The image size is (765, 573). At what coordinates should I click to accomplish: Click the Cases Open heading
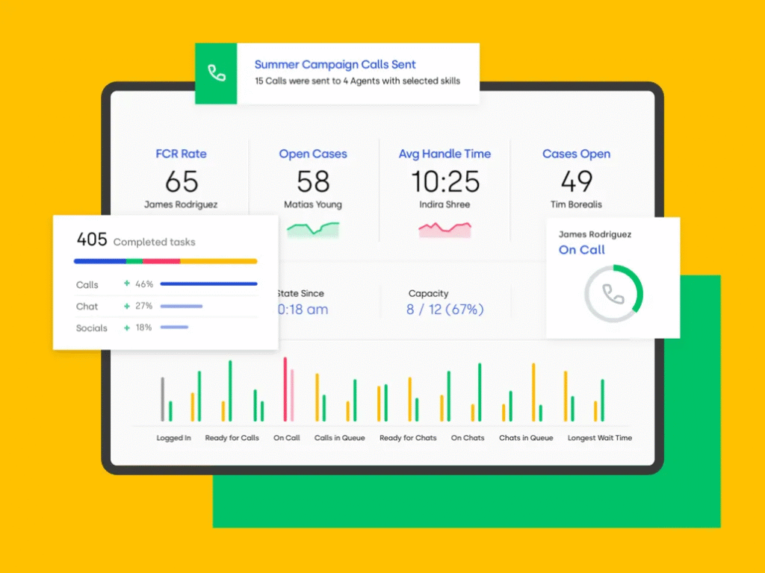click(x=576, y=154)
